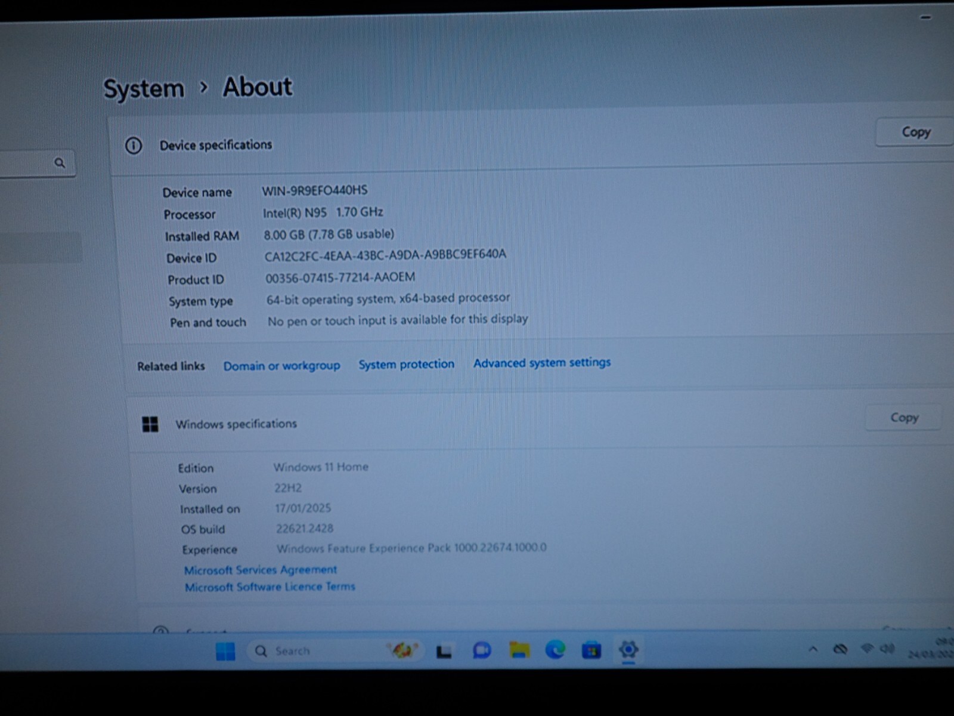Click the Windows logo beside Windows specifications
The height and width of the screenshot is (716, 954).
(x=150, y=424)
